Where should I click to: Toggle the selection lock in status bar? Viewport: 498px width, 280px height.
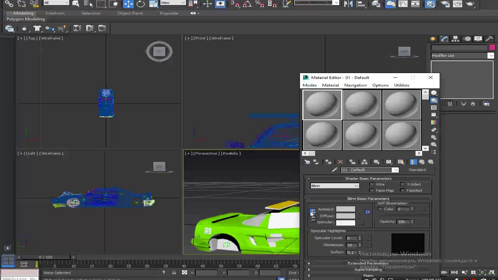coord(174,273)
